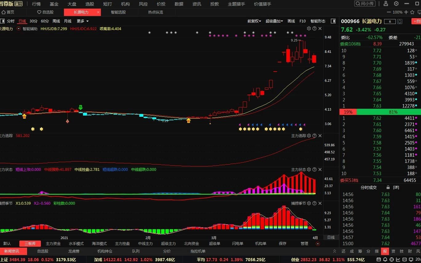
Task: Expand the red circle arrow after 管理
Action: tap(318, 244)
